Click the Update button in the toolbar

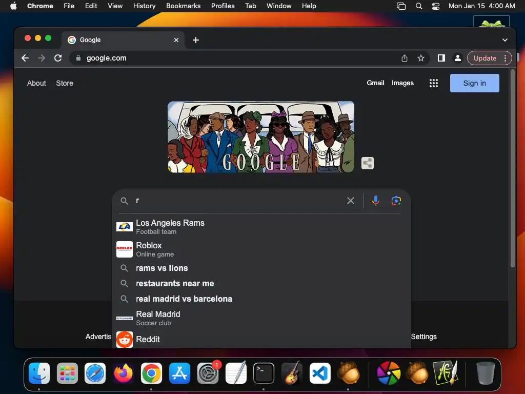coord(485,58)
